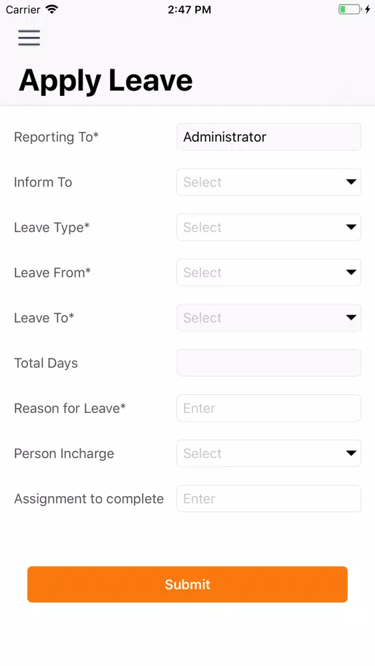Click the Reporting To Administrator field

coord(269,137)
